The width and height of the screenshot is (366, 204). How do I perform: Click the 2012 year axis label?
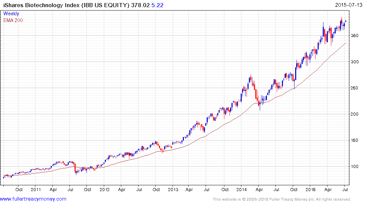(104, 189)
